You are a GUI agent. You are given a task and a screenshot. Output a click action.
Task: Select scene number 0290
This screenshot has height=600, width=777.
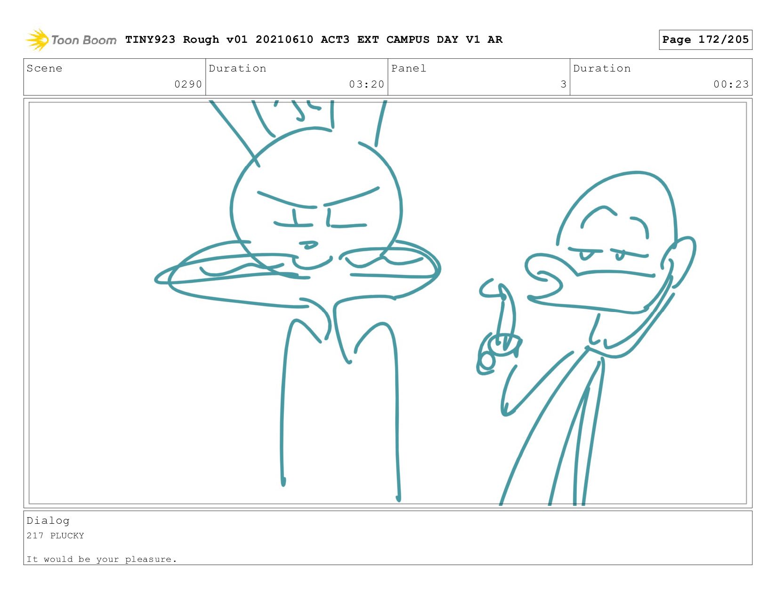[x=188, y=84]
